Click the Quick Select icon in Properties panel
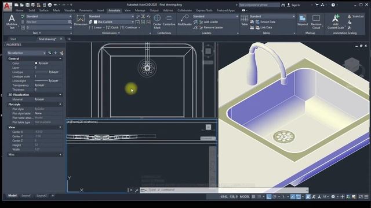Screen dimensions: 371x208 point(61,53)
